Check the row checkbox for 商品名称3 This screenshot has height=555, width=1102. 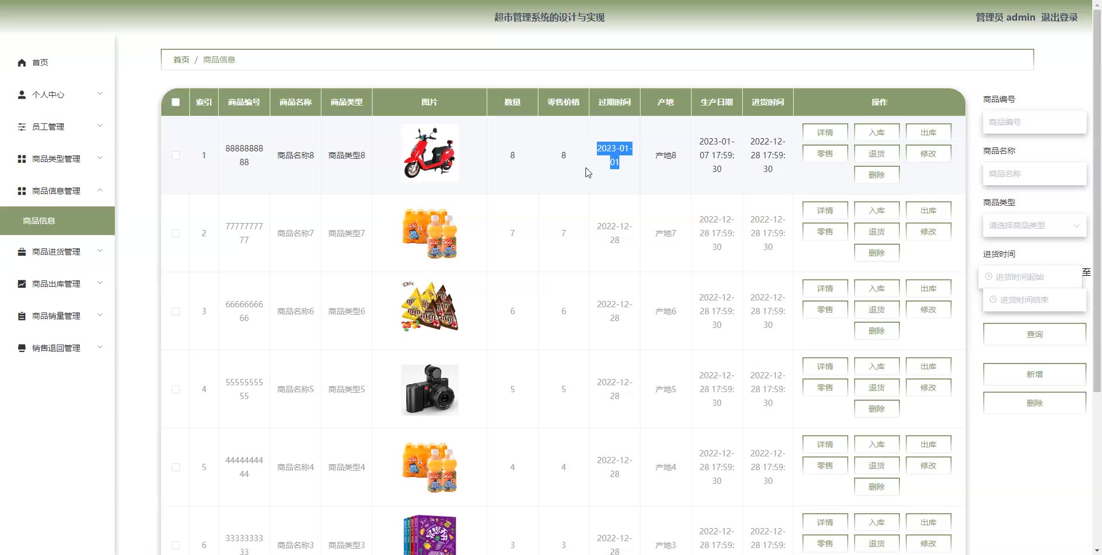[x=176, y=545]
